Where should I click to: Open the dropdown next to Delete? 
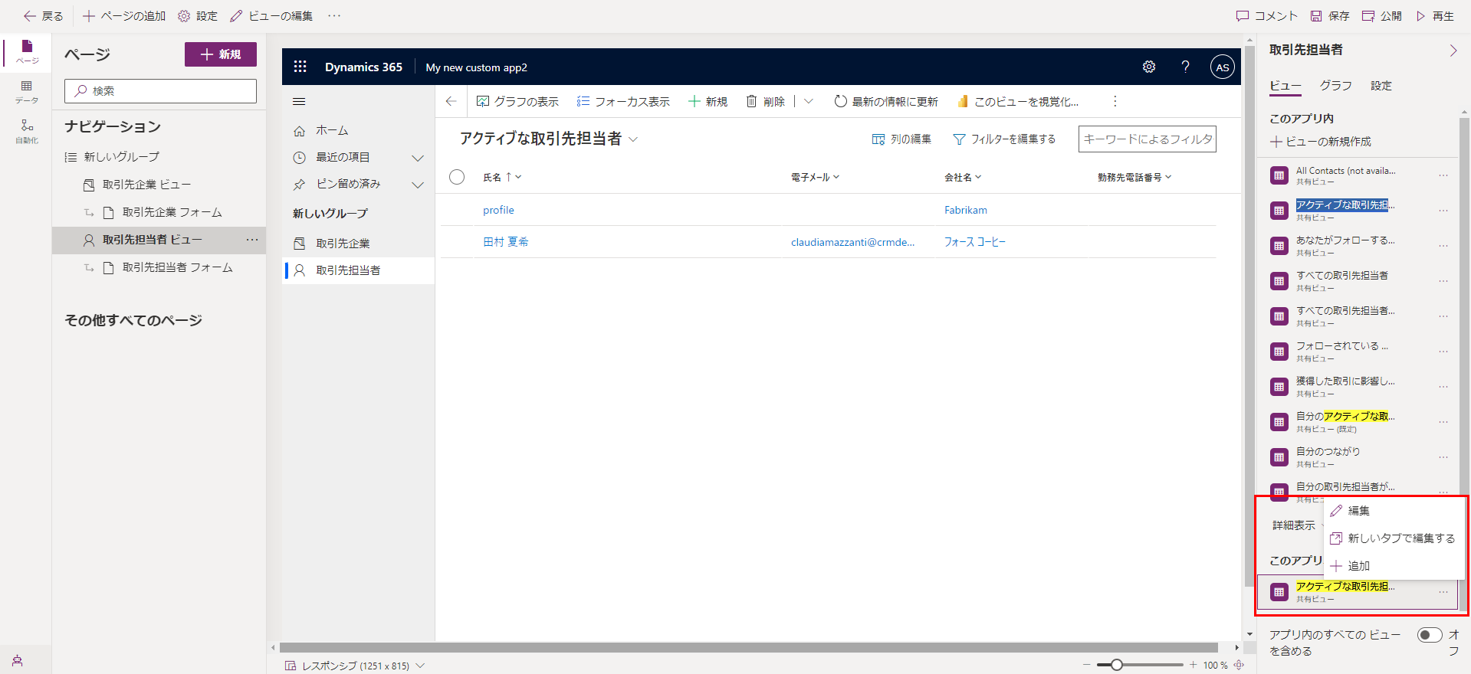click(808, 101)
